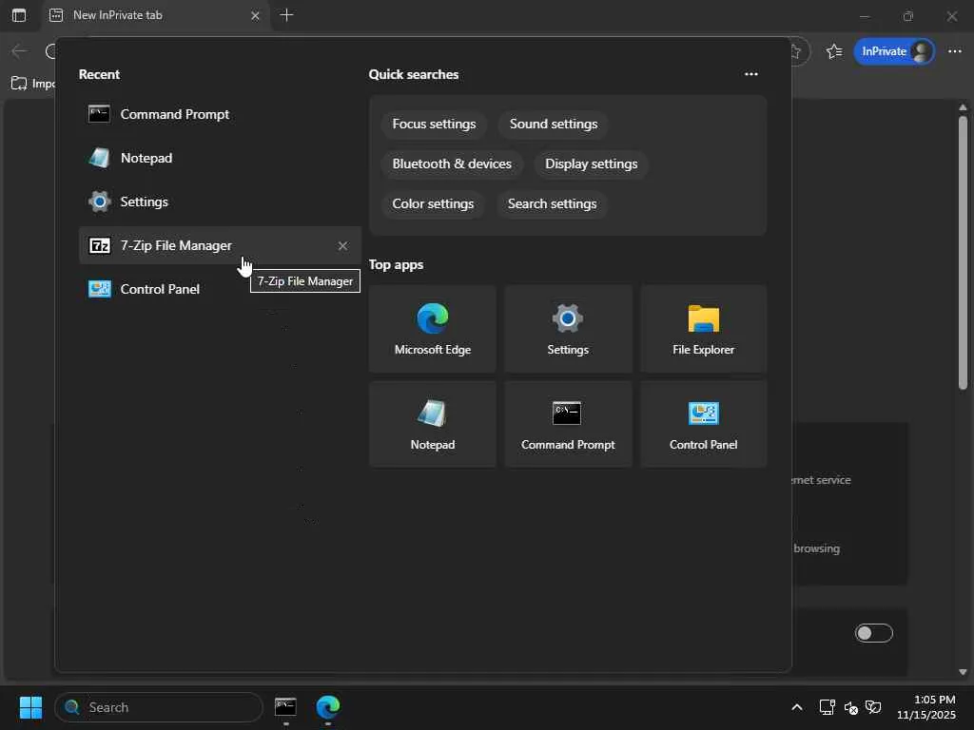Viewport: 974px width, 730px height.
Task: Open Command Prompt from Recent list
Action: click(220, 114)
